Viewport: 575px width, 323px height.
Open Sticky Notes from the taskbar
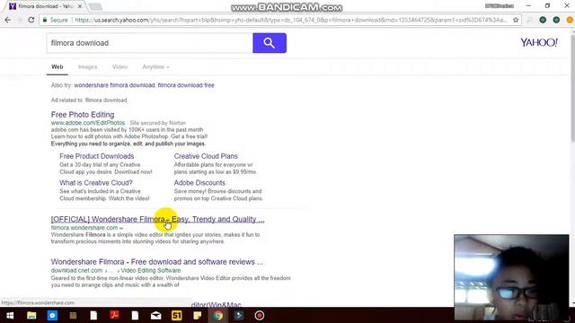tap(198, 315)
